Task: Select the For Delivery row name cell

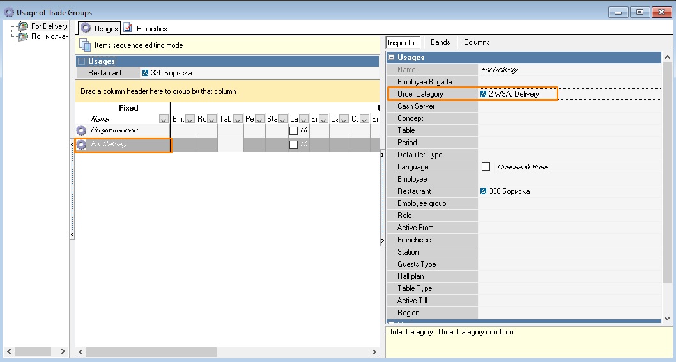Action: tap(129, 145)
